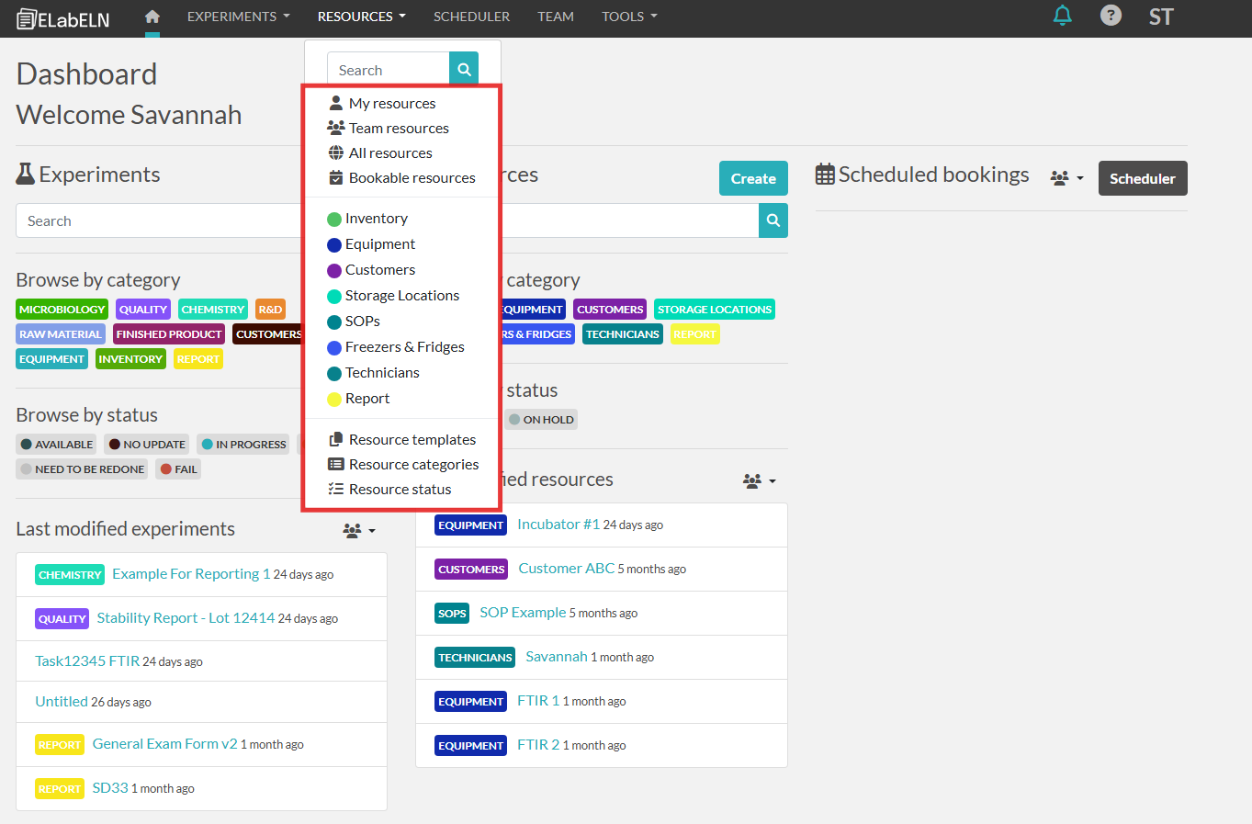Click the magnifier button in Resources dropdown search
The height and width of the screenshot is (824, 1252).
(x=464, y=69)
